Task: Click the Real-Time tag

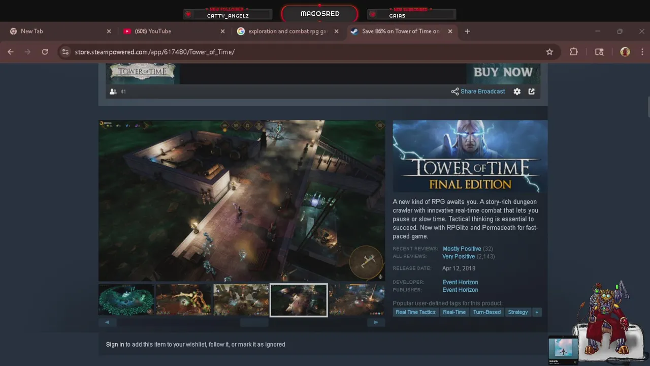Action: pyautogui.click(x=454, y=312)
